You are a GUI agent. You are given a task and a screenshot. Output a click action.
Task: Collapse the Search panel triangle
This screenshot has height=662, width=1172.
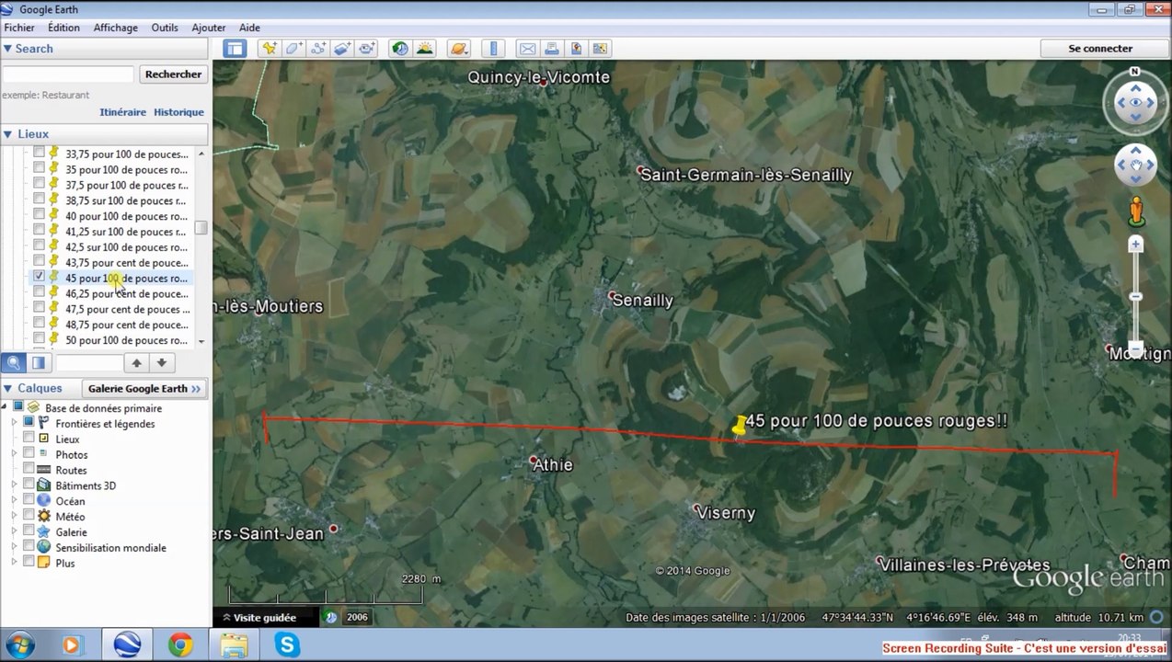click(7, 49)
